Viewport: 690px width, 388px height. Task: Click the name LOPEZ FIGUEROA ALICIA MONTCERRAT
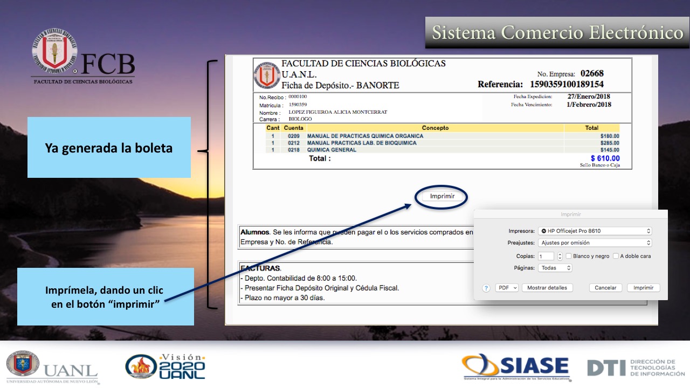[x=338, y=112]
